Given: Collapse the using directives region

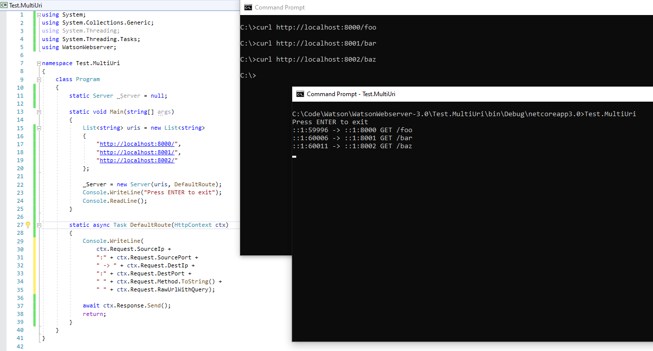Looking at the screenshot, I should pyautogui.click(x=39, y=15).
